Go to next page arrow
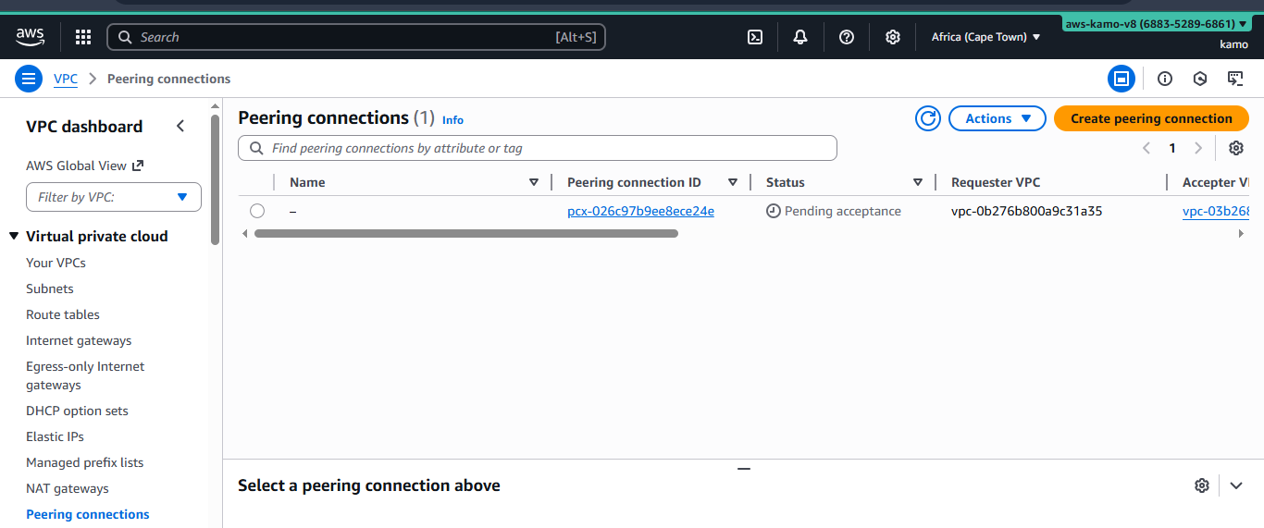 pos(1198,148)
